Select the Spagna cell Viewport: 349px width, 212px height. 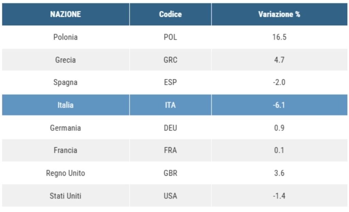tap(66, 82)
